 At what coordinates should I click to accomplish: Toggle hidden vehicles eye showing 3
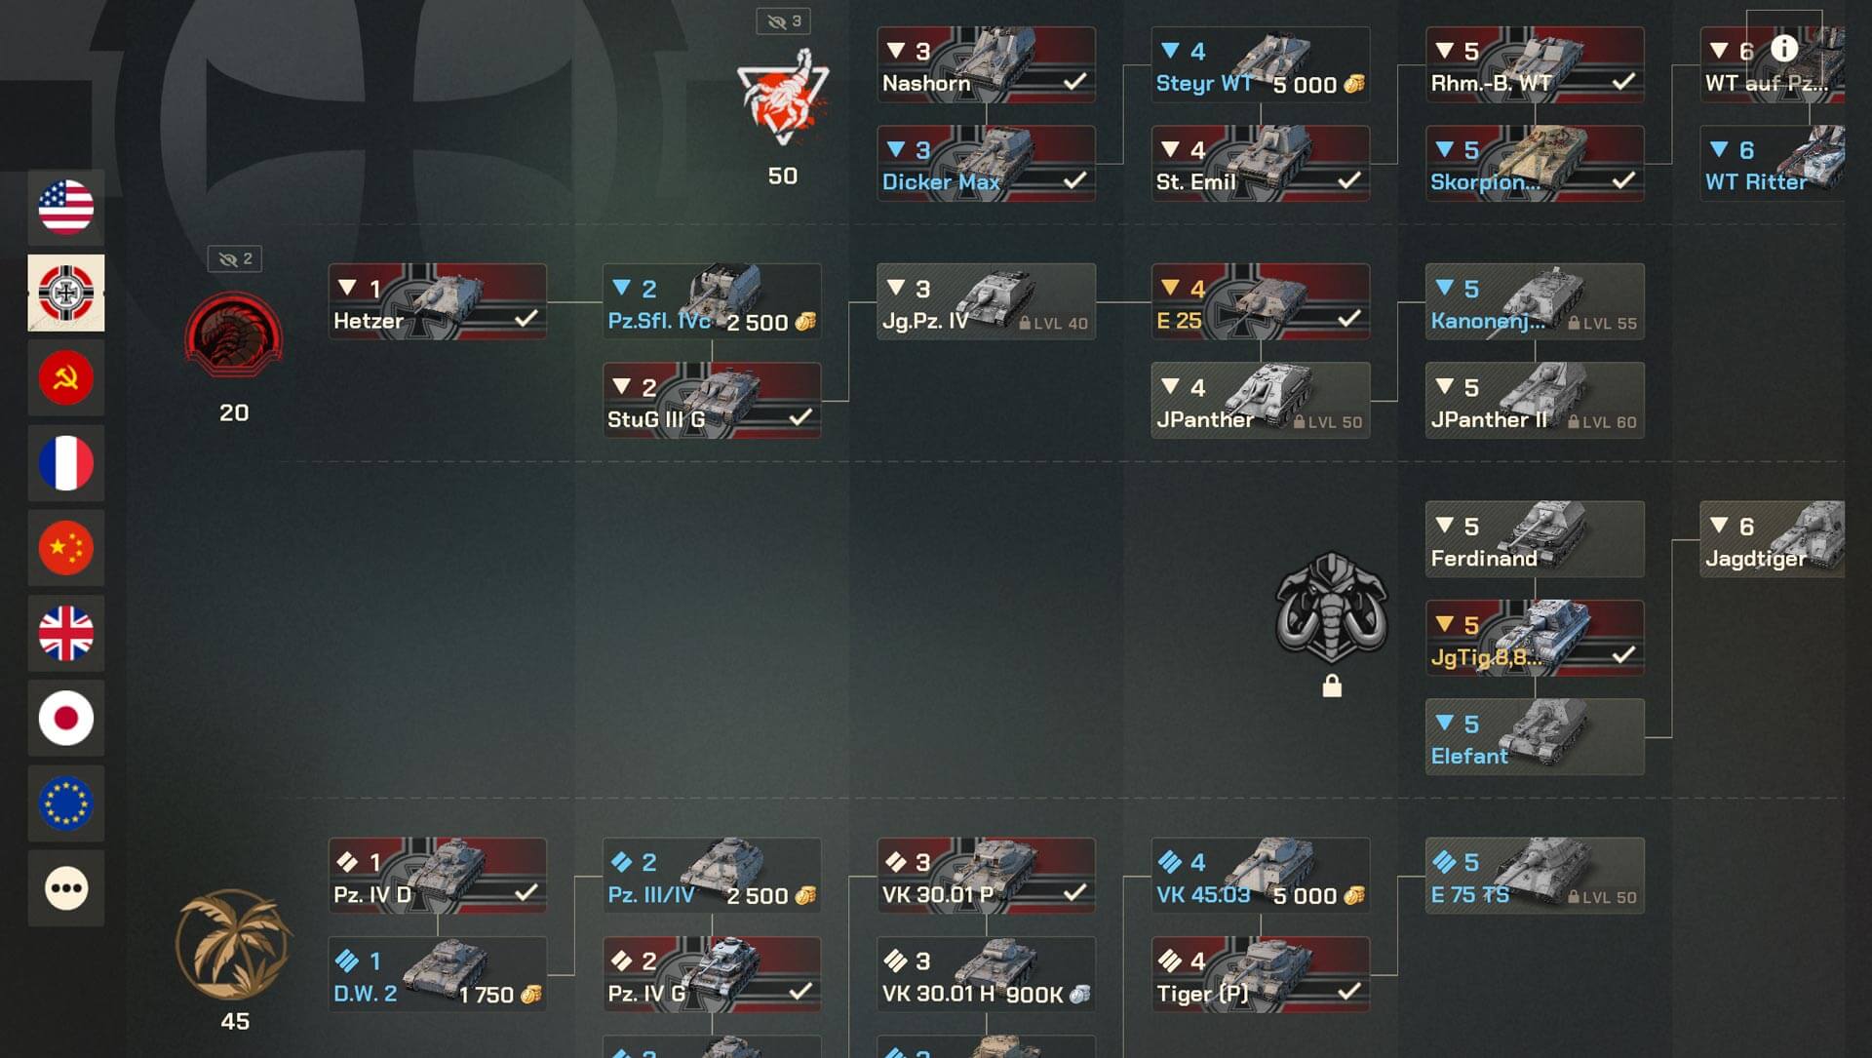[783, 21]
